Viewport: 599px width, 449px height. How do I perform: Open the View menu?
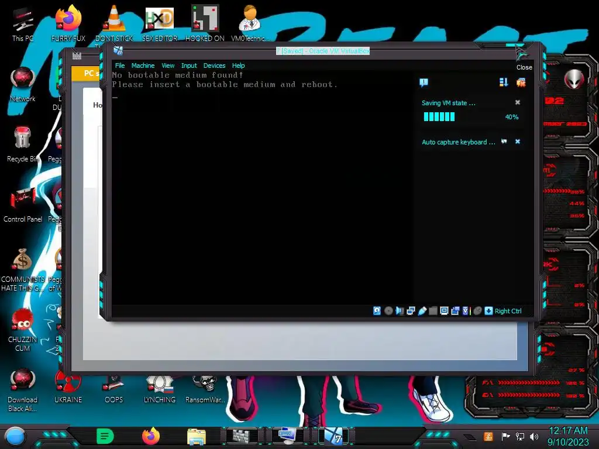click(x=168, y=65)
